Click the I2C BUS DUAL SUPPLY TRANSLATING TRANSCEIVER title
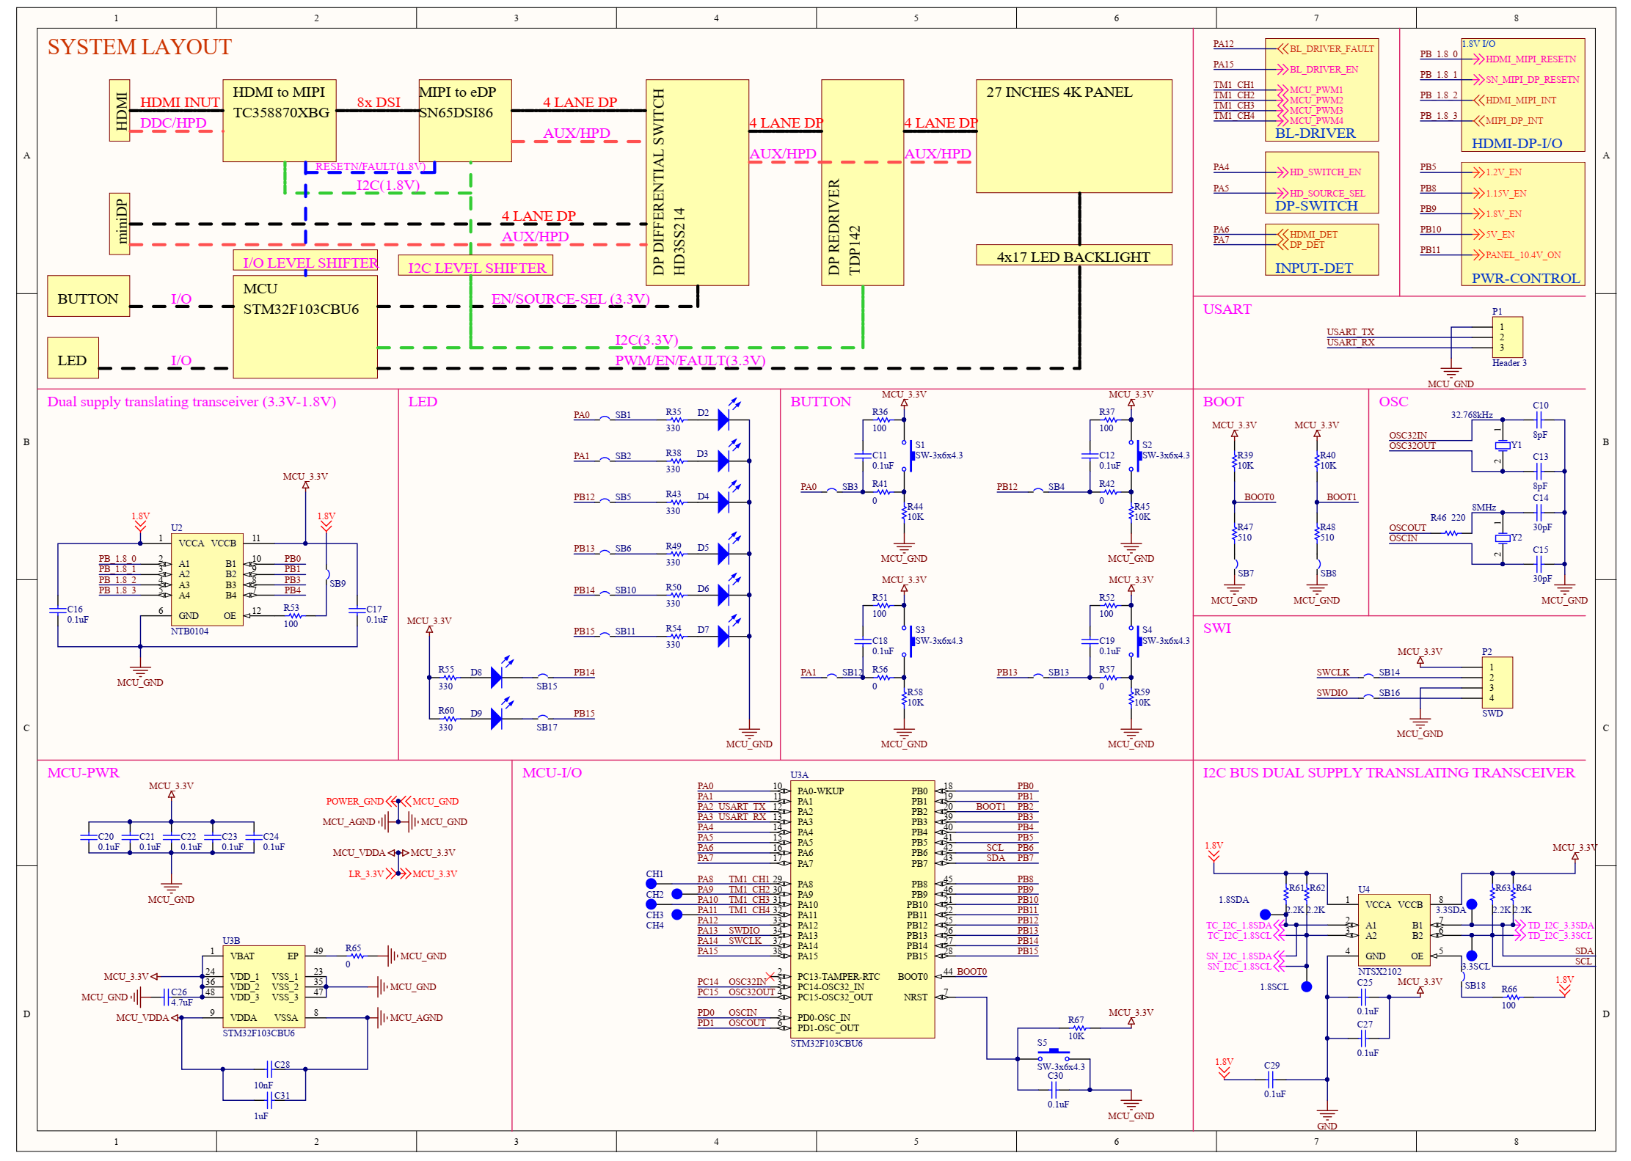This screenshot has width=1631, height=1161. (1388, 772)
